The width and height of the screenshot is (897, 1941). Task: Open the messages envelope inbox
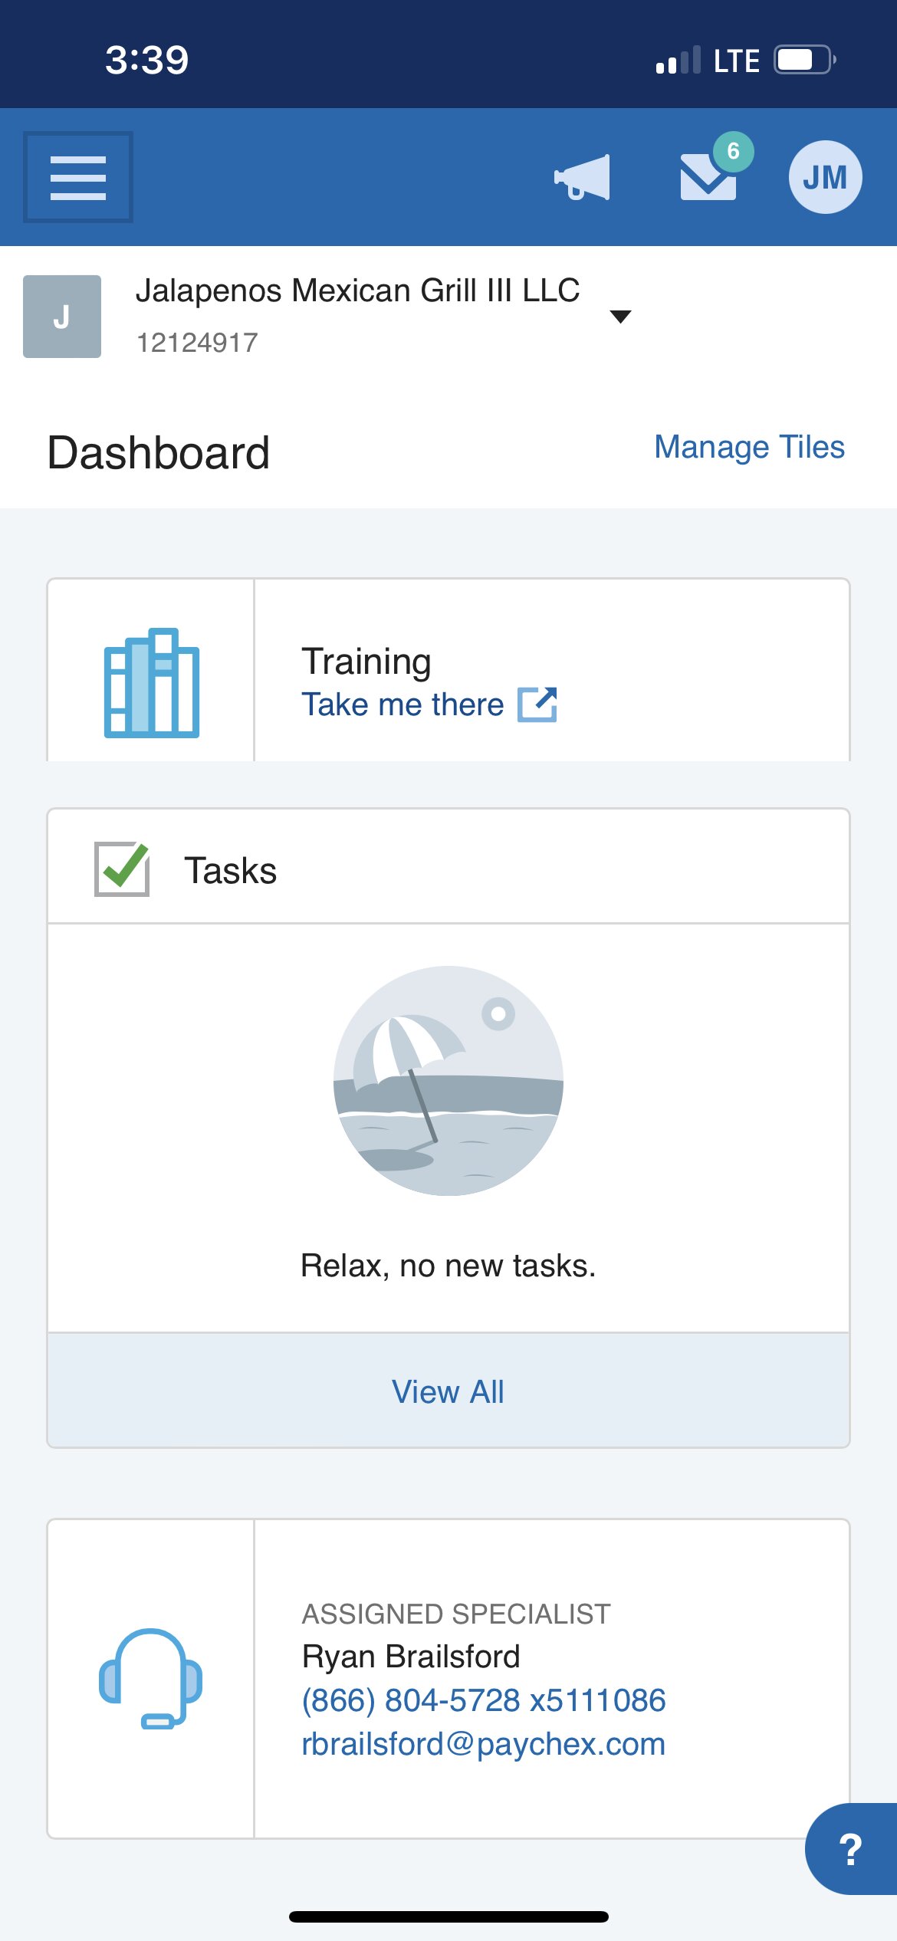pos(708,177)
